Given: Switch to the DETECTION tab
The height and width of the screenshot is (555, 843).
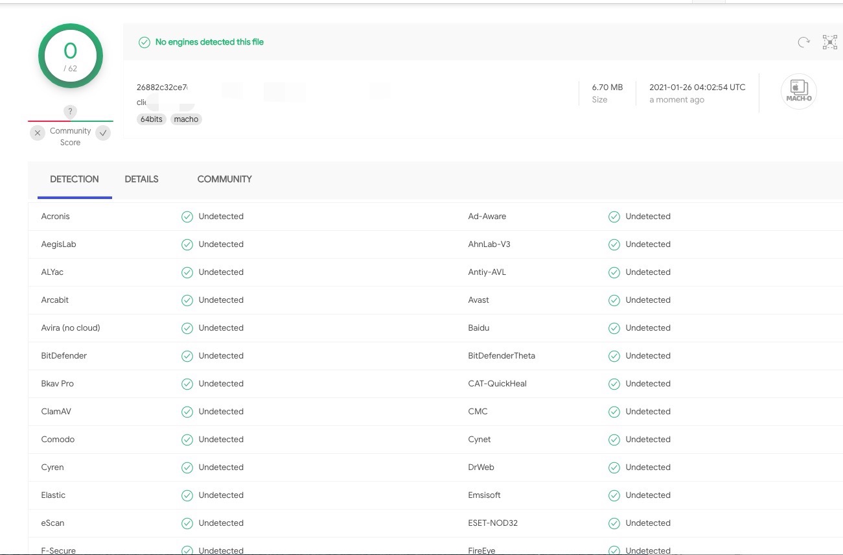Looking at the screenshot, I should point(75,180).
